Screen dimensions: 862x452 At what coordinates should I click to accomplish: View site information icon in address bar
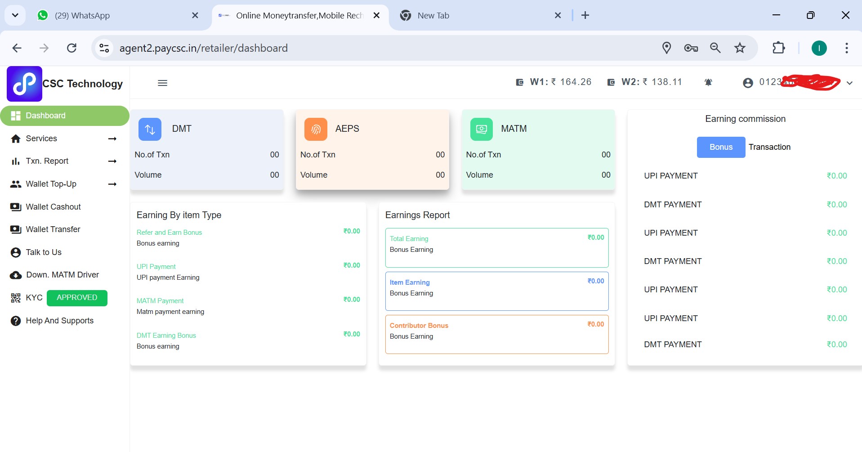[x=104, y=48]
